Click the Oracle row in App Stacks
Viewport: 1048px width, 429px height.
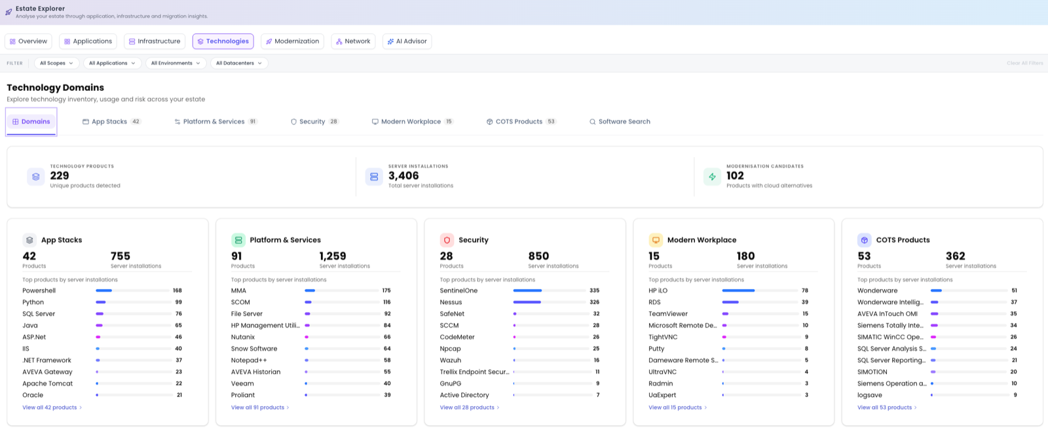[x=103, y=395]
